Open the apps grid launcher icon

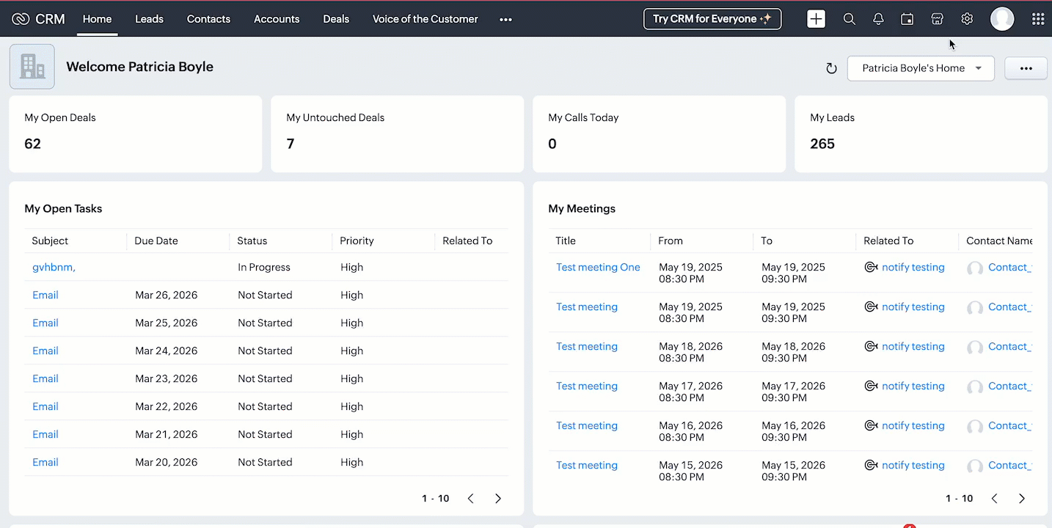point(1038,19)
